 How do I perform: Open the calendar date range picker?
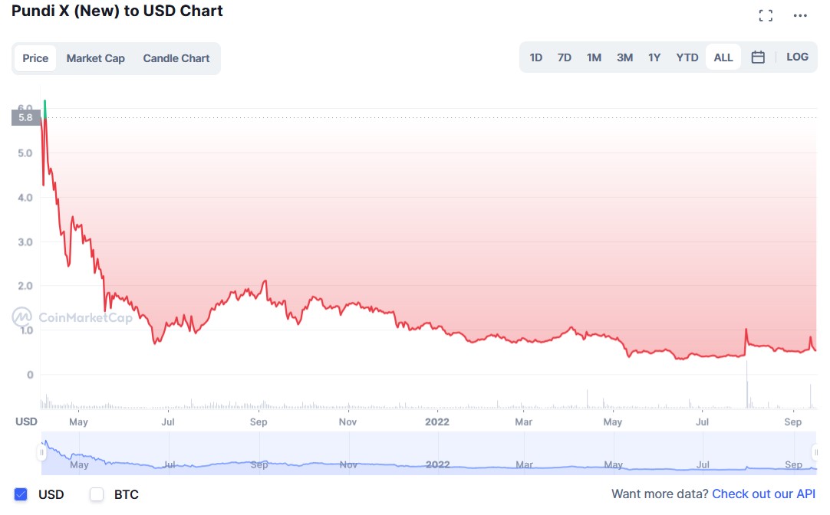(x=758, y=57)
